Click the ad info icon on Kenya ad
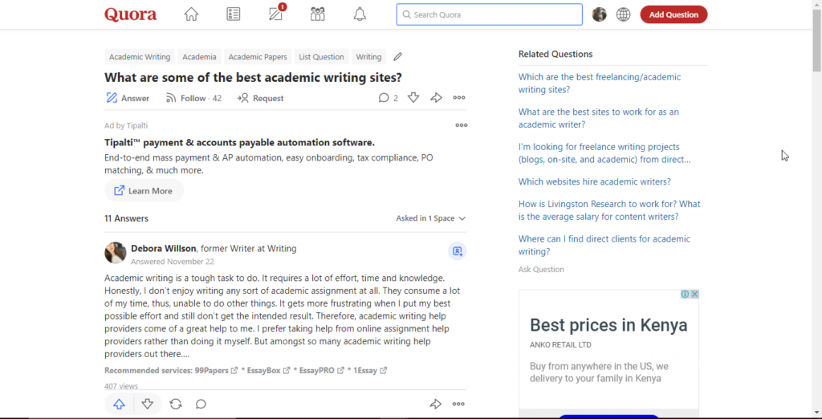 pyautogui.click(x=686, y=295)
